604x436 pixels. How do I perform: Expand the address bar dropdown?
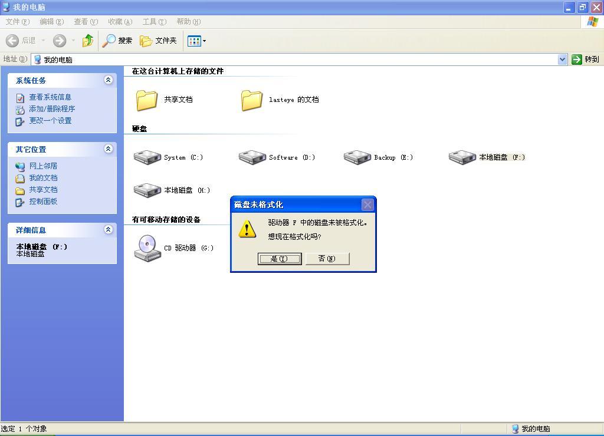tap(562, 60)
